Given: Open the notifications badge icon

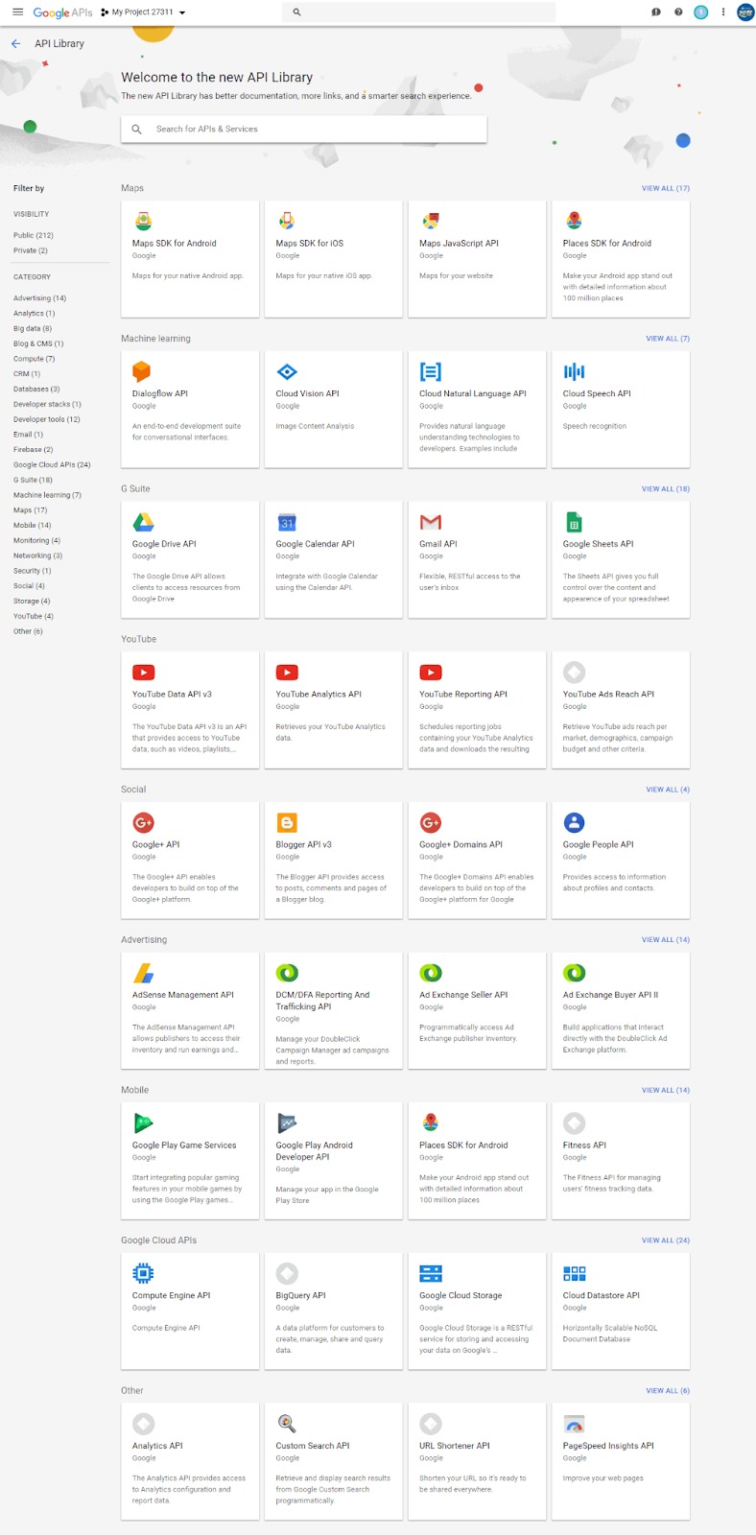Looking at the screenshot, I should click(700, 12).
